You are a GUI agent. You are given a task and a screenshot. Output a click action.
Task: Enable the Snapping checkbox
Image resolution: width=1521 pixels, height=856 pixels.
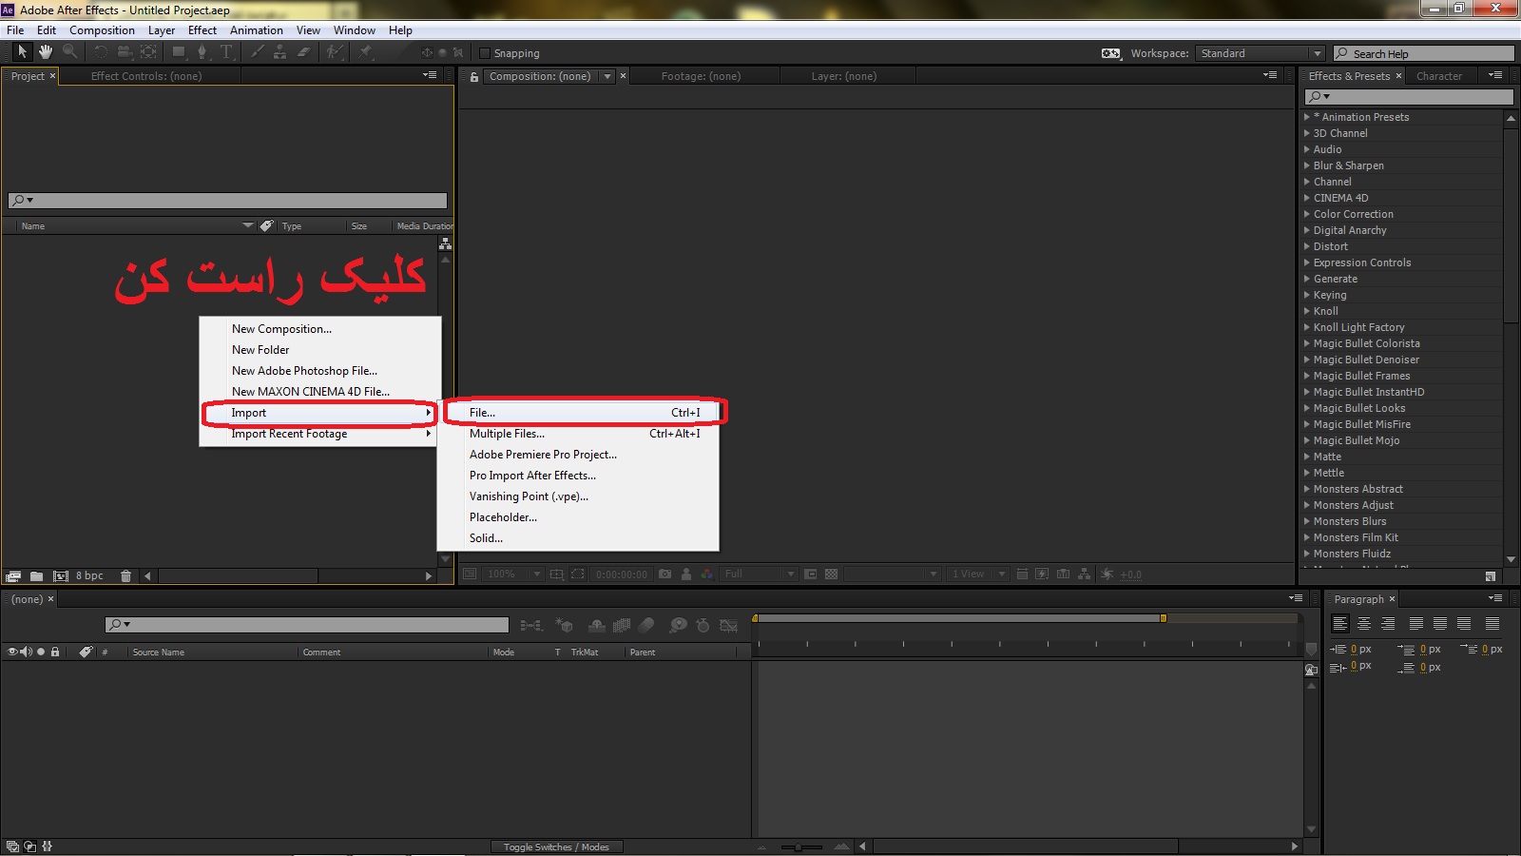tap(485, 53)
